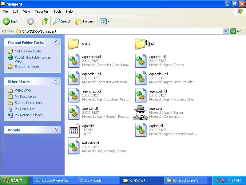Select the agentsvr file name

(156, 109)
